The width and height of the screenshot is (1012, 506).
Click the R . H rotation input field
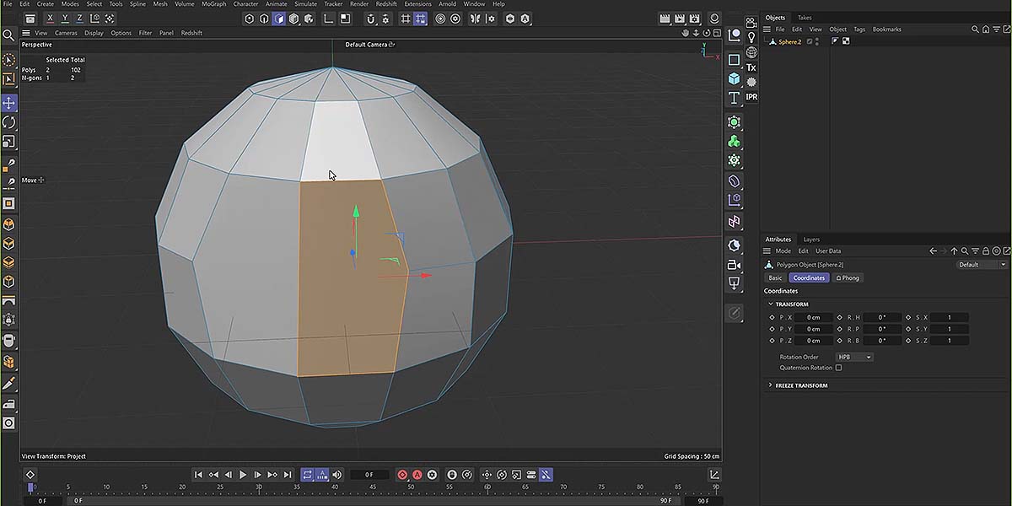coord(882,317)
